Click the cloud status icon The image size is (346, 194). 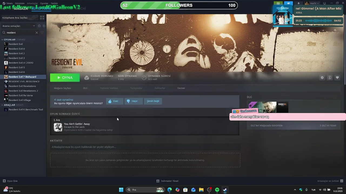click(86, 78)
